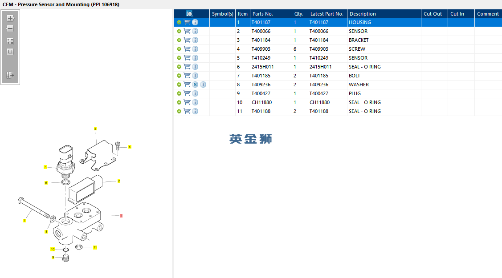Open supersession S icon for WASHER T409236
This screenshot has height=278, width=502.
click(x=195, y=85)
